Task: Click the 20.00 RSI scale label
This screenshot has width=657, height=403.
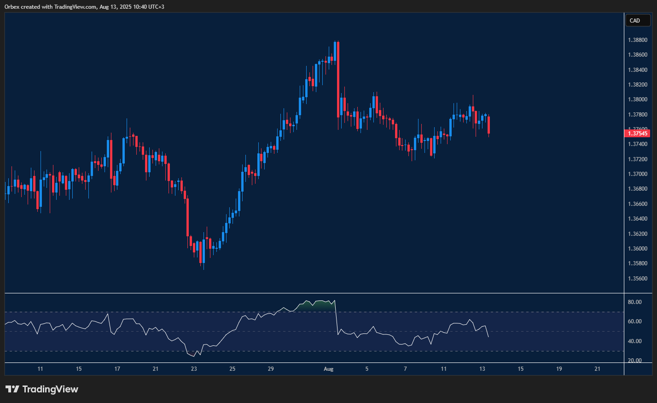Action: [634, 361]
